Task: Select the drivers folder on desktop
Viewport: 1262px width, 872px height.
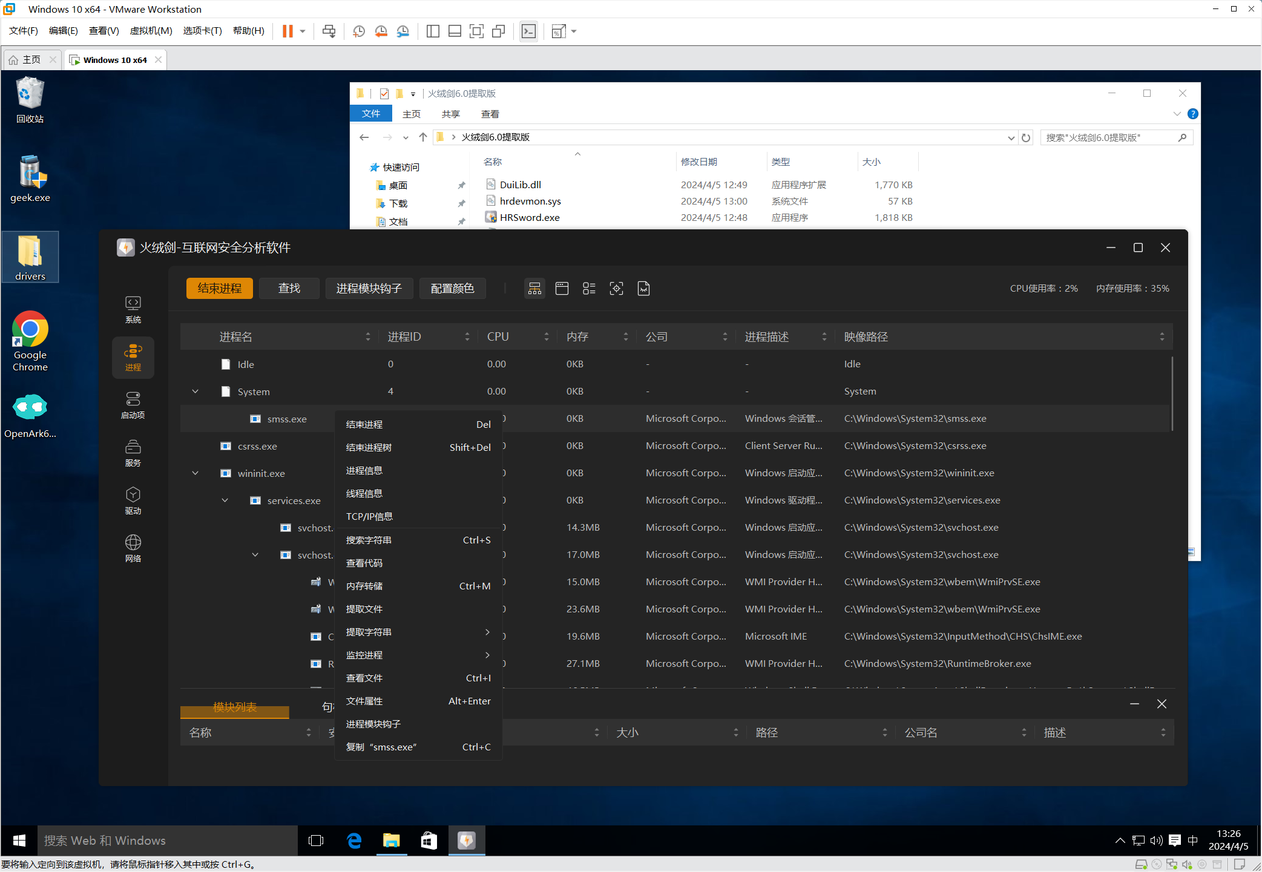Action: tap(30, 257)
